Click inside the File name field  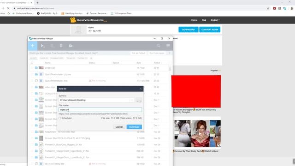100,110
